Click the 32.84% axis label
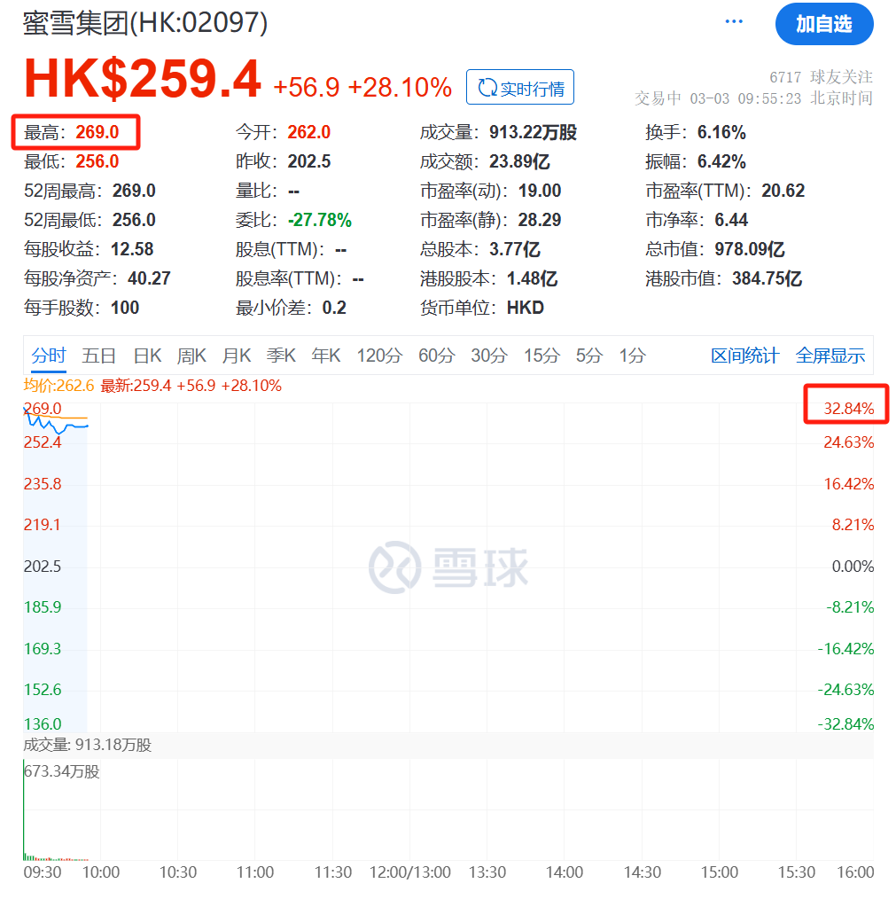This screenshot has width=896, height=899. [x=848, y=409]
